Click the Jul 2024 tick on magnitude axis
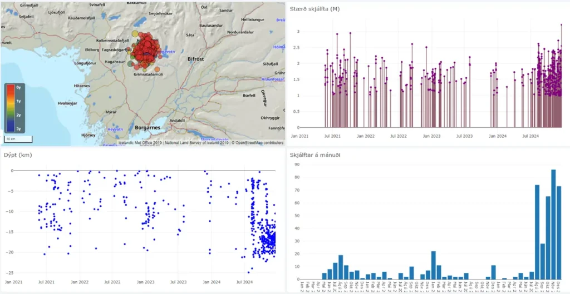Image resolution: width=570 pixels, height=294 pixels. 530,137
